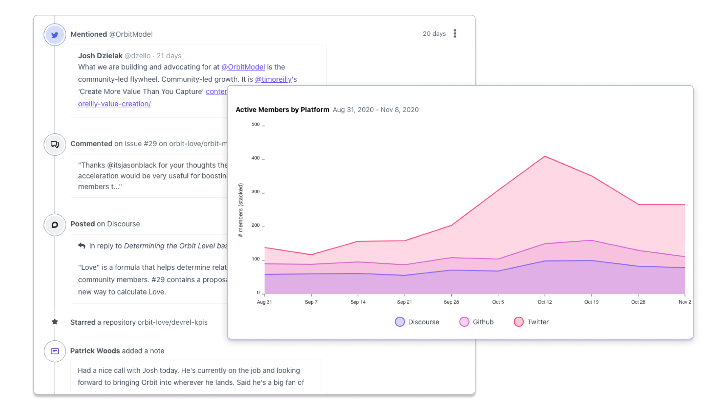Viewport: 727px width, 413px height.
Task: Click the Nov 2 x-axis label
Action: click(685, 302)
